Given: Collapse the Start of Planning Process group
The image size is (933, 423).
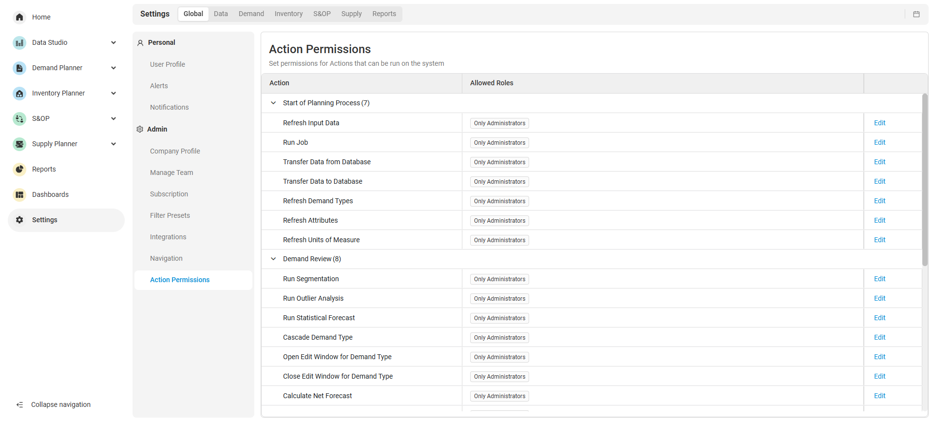Looking at the screenshot, I should click(x=273, y=103).
